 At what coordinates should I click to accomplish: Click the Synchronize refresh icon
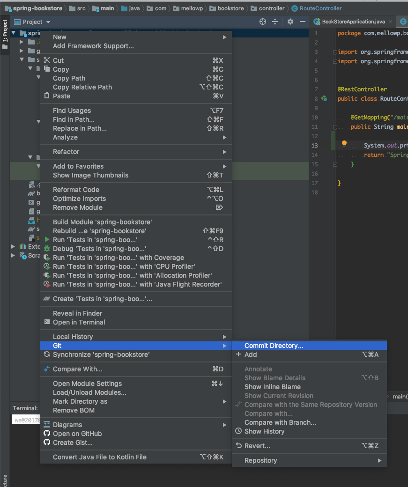(47, 354)
